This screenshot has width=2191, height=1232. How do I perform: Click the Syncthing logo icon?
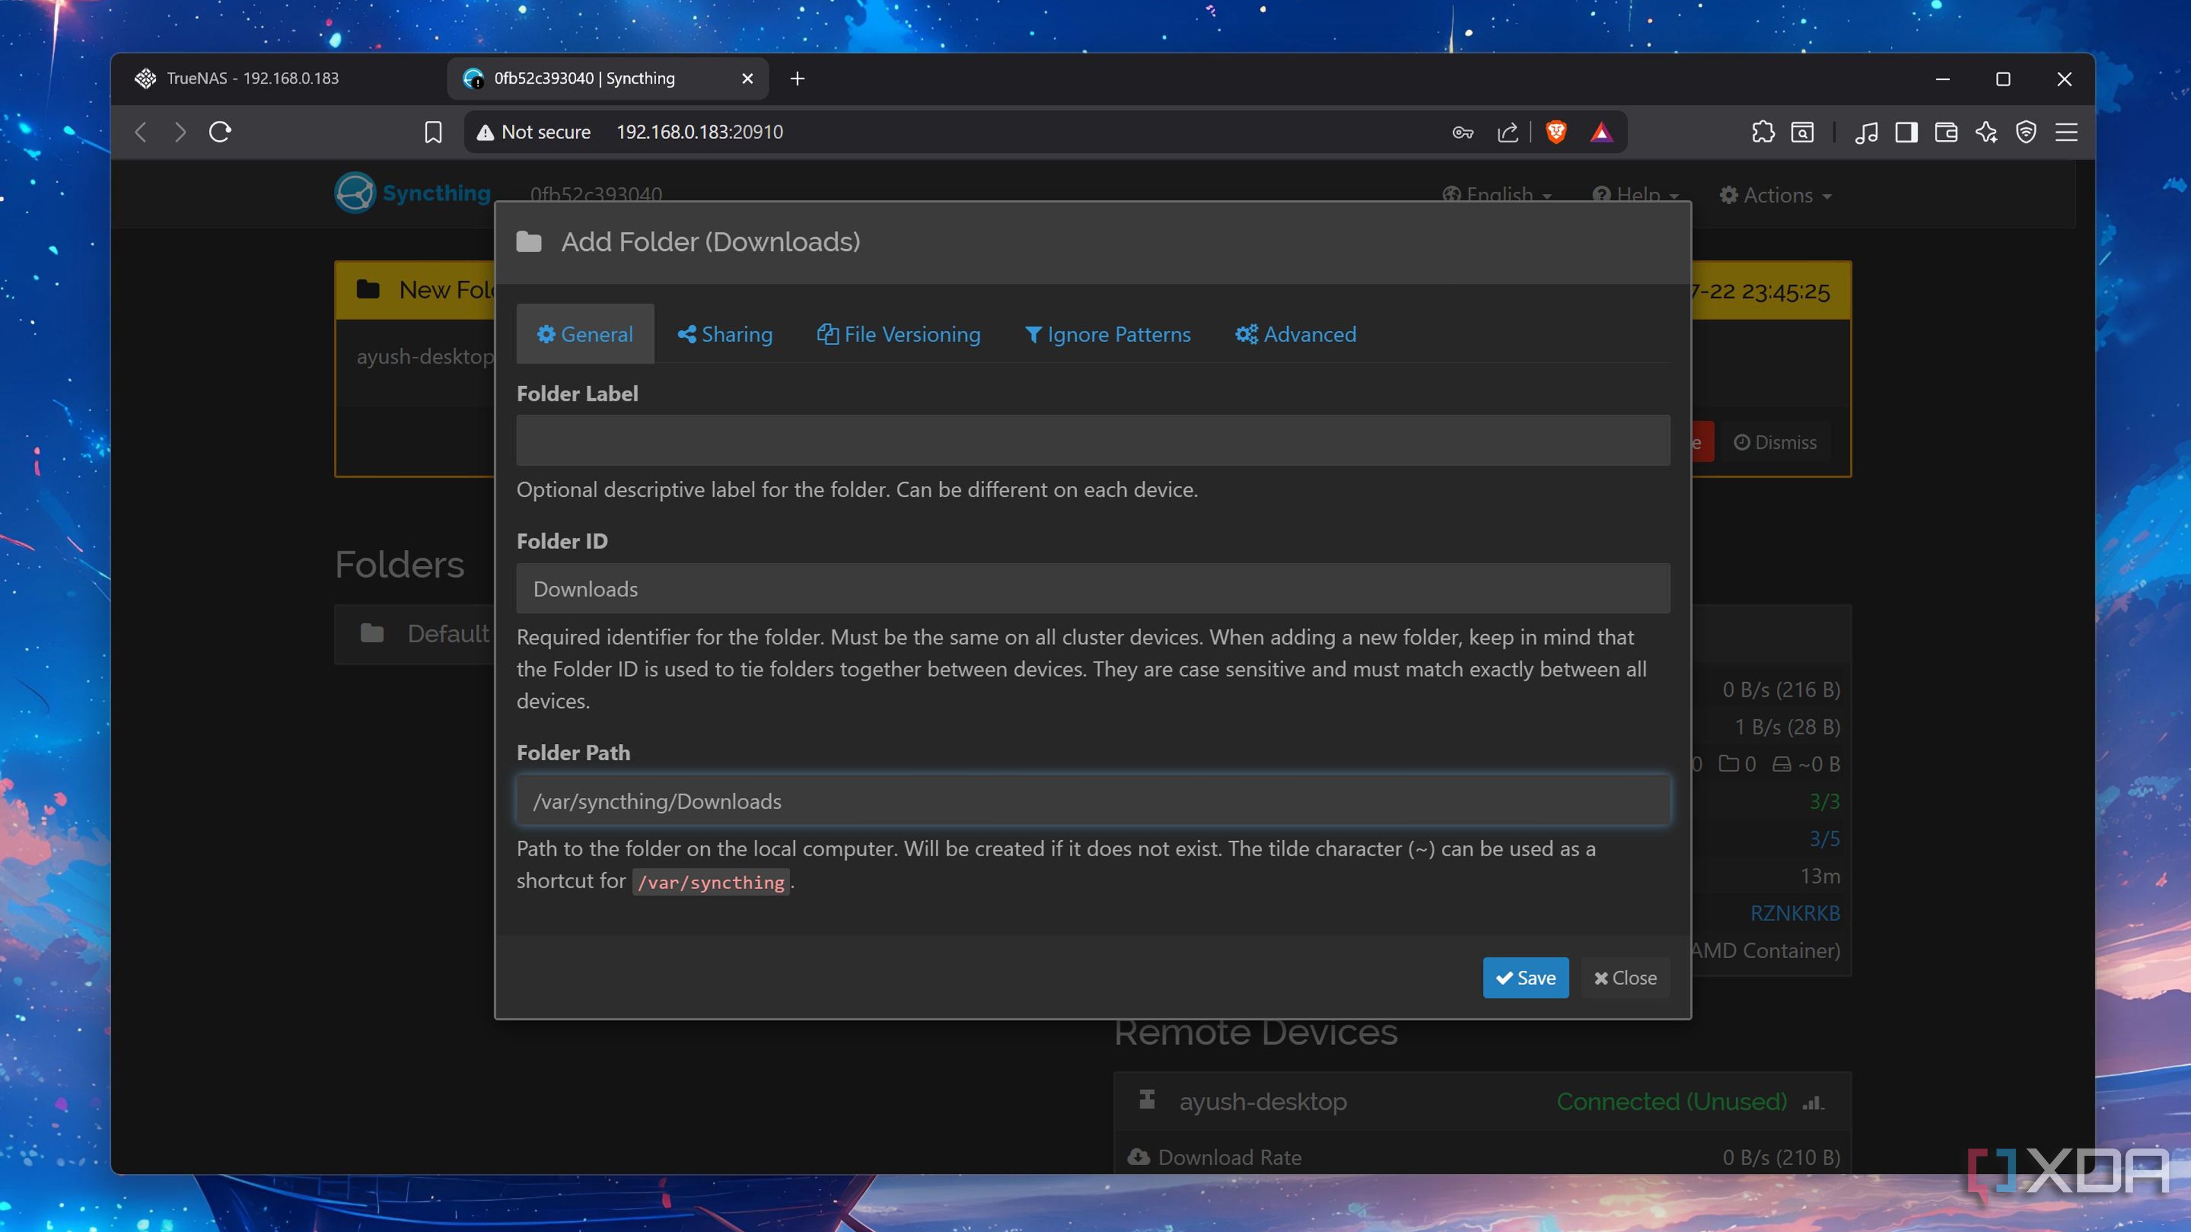(x=355, y=192)
